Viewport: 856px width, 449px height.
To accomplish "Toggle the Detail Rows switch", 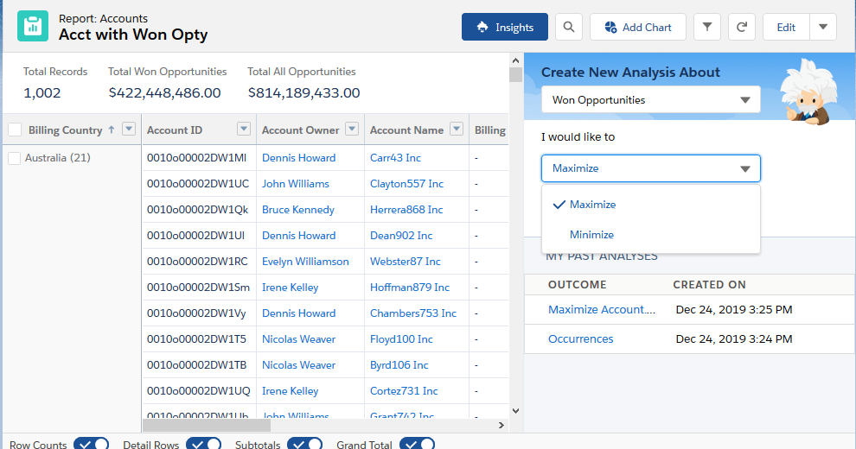I will click(x=204, y=444).
